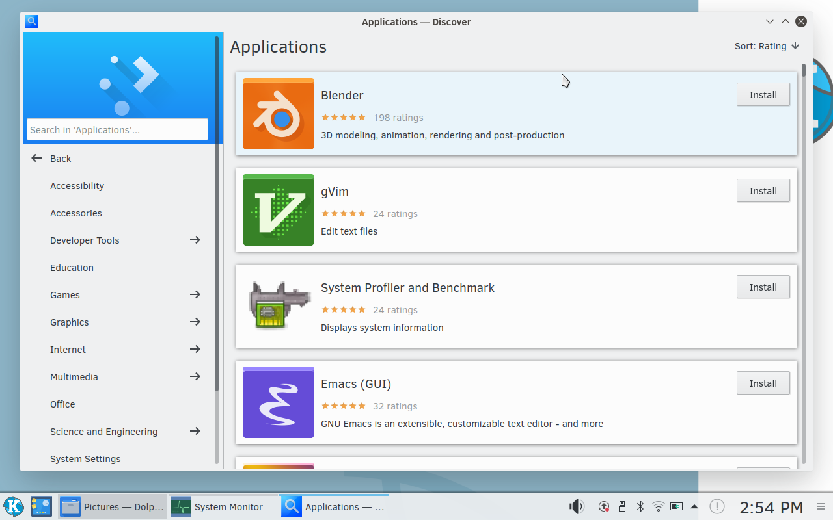
Task: Click gVim's five-star rating
Action: coord(344,214)
